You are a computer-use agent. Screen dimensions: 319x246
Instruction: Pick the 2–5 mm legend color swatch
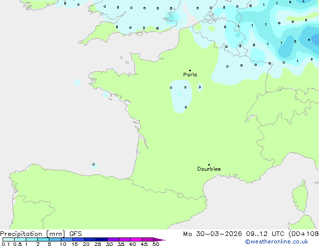(43, 239)
